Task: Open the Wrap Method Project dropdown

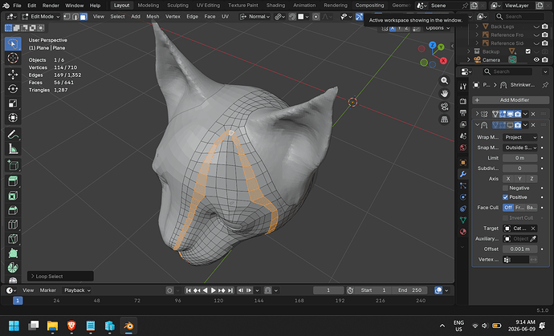Action: (x=520, y=137)
